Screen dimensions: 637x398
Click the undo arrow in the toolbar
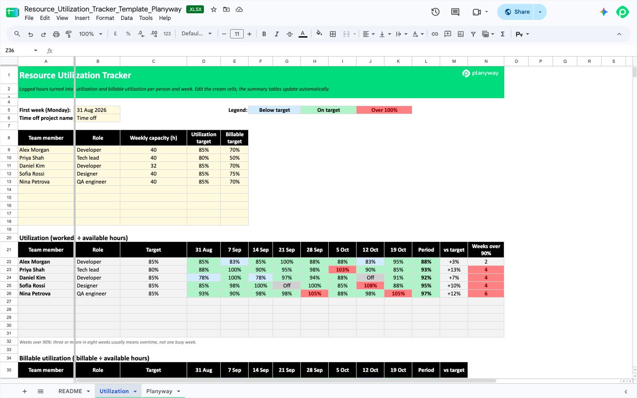[x=31, y=34]
